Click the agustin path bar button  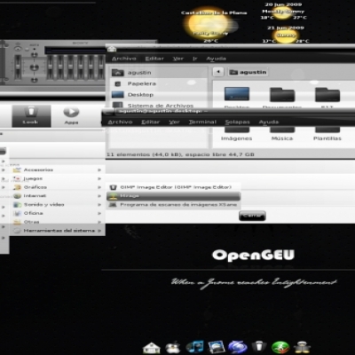[248, 72]
